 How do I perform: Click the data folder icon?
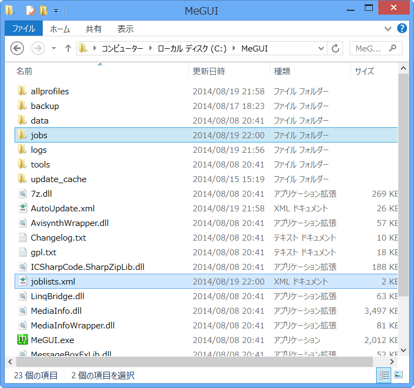pyautogui.click(x=22, y=120)
